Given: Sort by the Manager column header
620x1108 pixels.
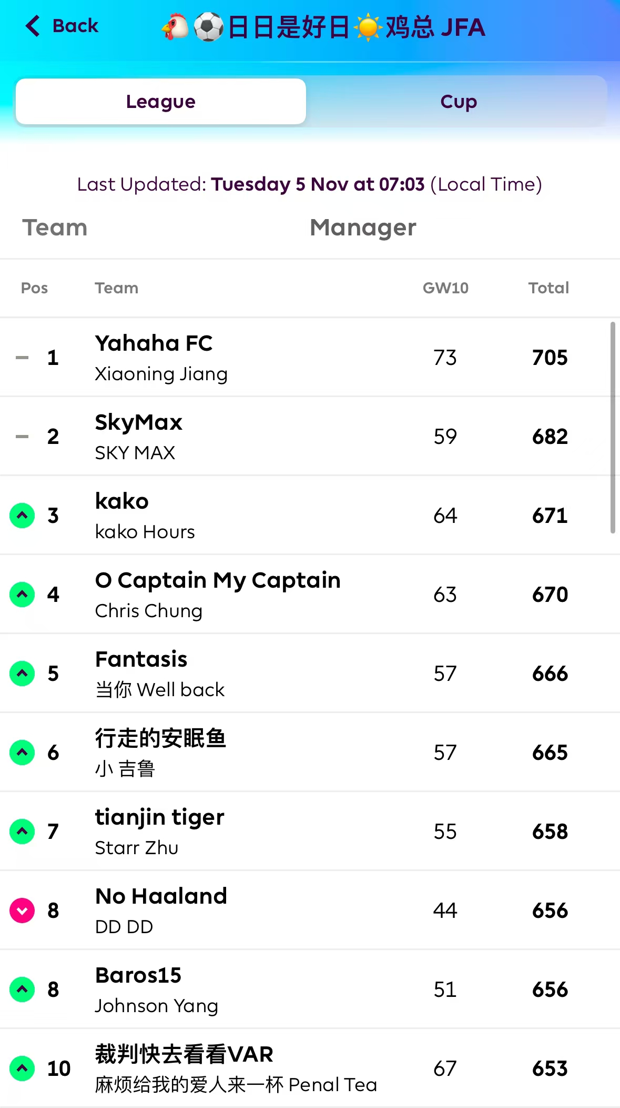Looking at the screenshot, I should coord(363,227).
